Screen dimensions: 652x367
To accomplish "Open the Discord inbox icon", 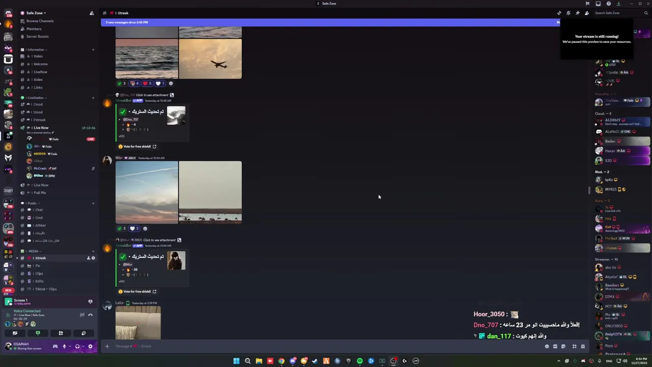I will coord(599,4).
